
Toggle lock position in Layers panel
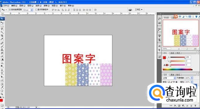[x=174, y=82]
